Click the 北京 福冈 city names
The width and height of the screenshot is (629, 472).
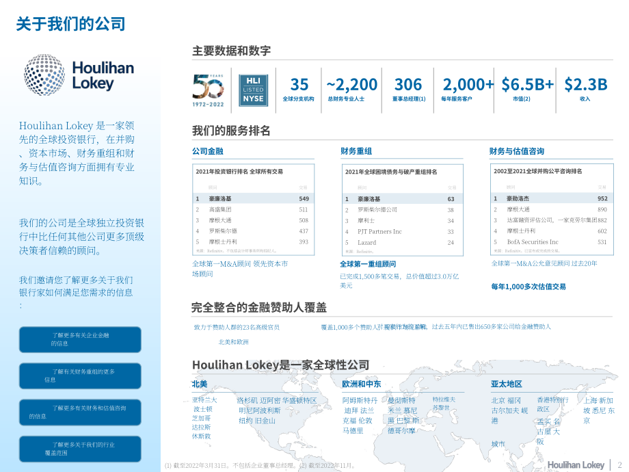[x=506, y=401]
